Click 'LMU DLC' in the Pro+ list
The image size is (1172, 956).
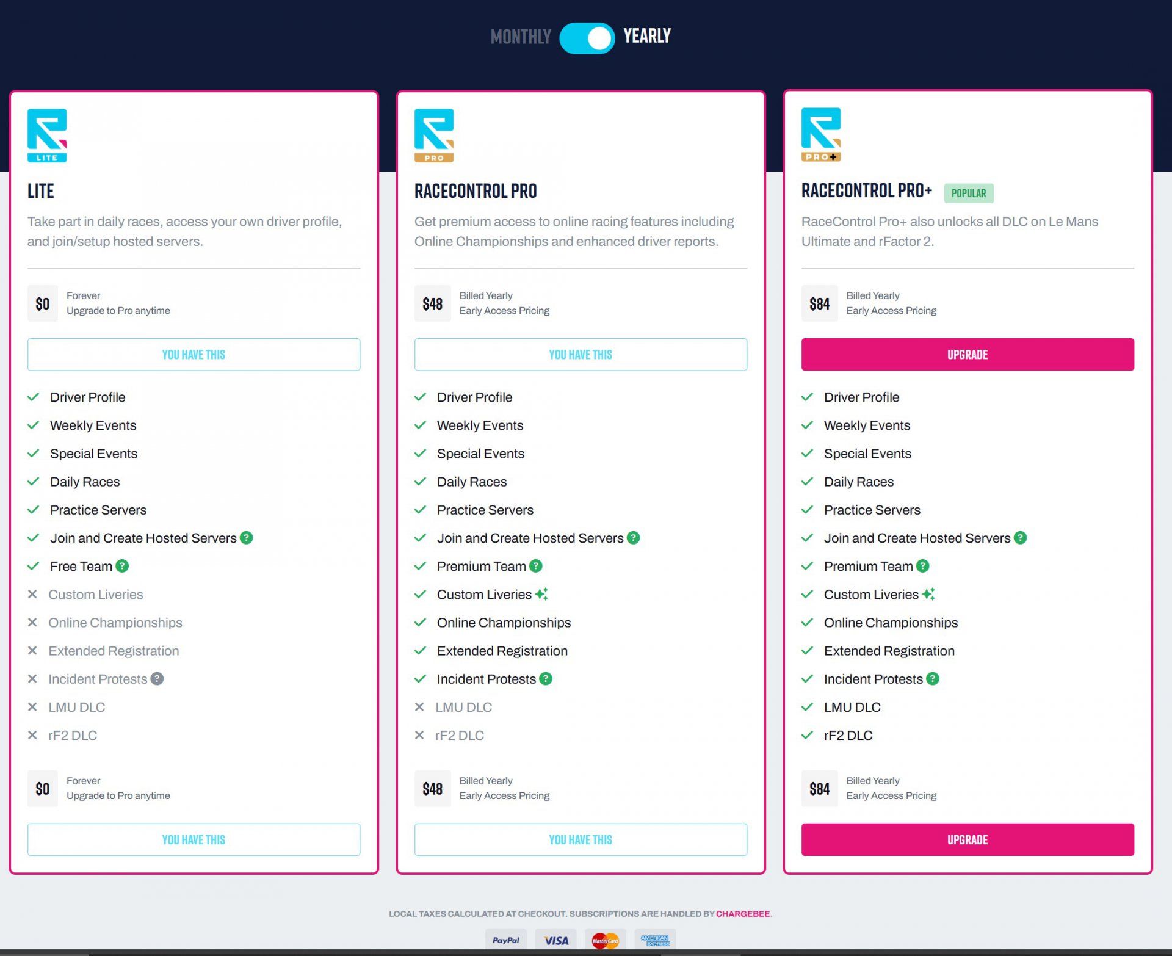pyautogui.click(x=852, y=707)
